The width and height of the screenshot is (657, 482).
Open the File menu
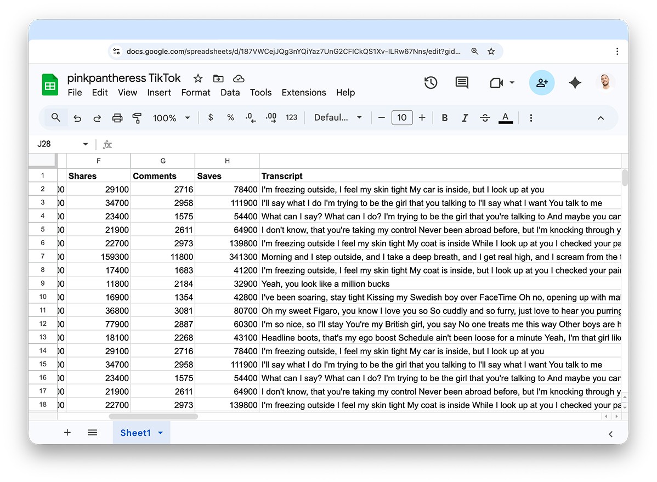pos(75,93)
